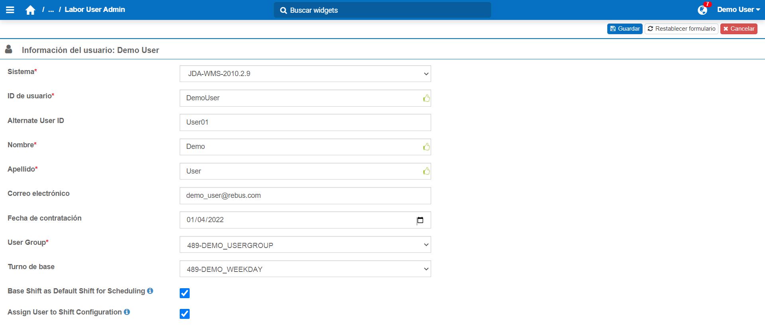Open the notifications globe icon
Screen dimensions: 765x334
(702, 10)
